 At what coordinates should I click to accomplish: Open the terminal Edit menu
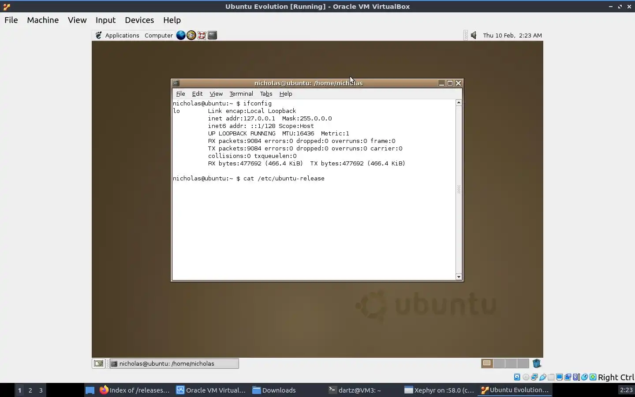[197, 94]
